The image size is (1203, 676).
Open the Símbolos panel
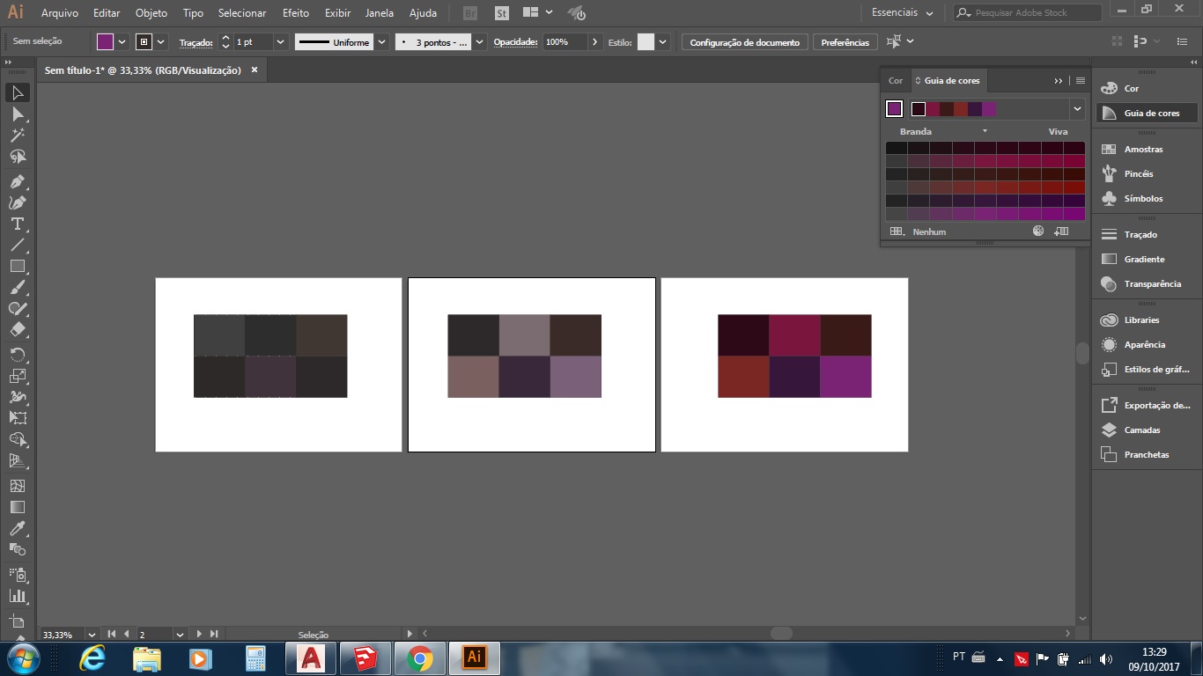pyautogui.click(x=1143, y=199)
